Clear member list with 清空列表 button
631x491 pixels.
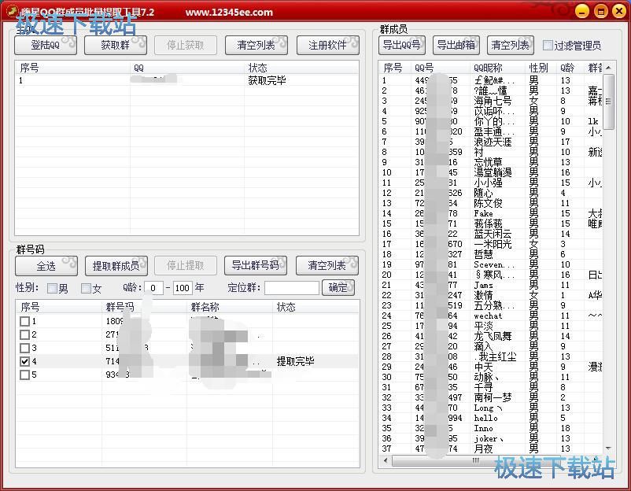(x=511, y=45)
